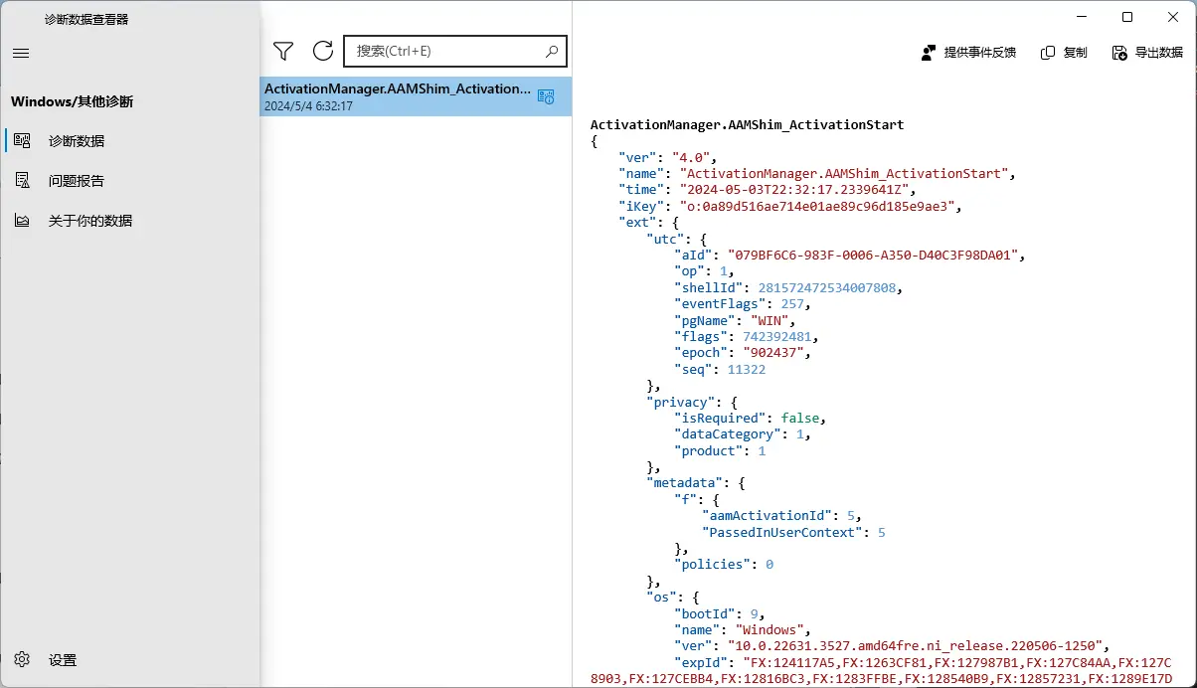Open 设置 at the sidebar bottom
The width and height of the screenshot is (1197, 688).
(x=62, y=660)
